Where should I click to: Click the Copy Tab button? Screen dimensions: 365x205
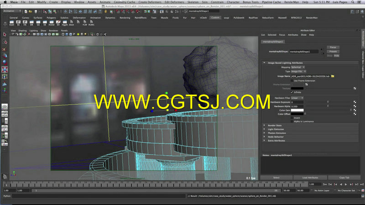(344, 178)
